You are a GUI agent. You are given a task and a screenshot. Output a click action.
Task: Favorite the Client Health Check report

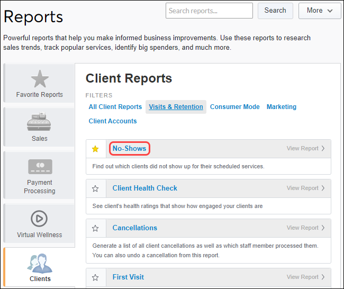tap(95, 188)
